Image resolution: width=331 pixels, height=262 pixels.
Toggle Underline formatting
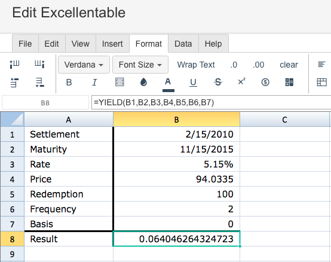193,83
